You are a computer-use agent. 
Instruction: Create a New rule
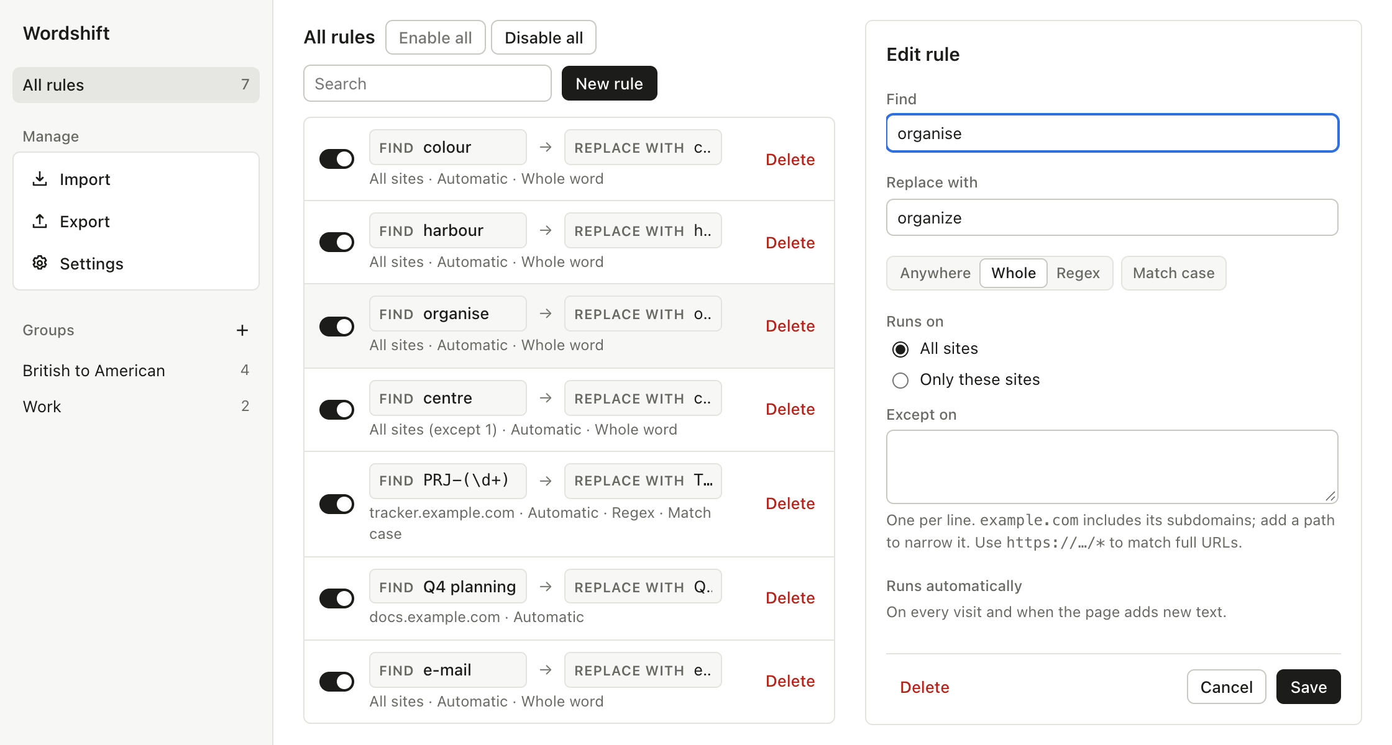point(609,84)
